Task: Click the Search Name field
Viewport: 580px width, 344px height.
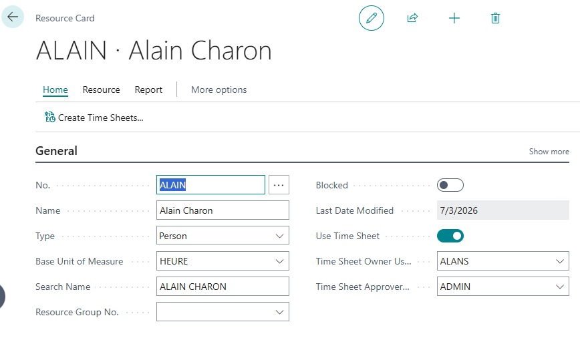Action: click(223, 287)
